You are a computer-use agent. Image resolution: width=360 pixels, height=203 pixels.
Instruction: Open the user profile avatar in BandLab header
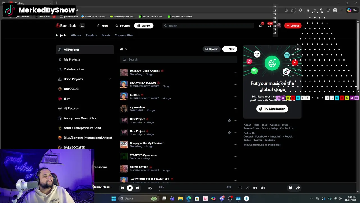[x=279, y=25]
